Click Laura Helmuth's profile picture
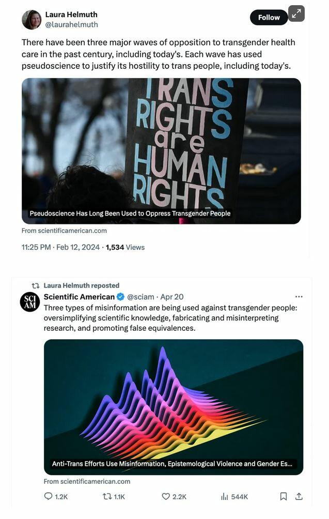Screen dimensions: 329x519 click(32, 20)
